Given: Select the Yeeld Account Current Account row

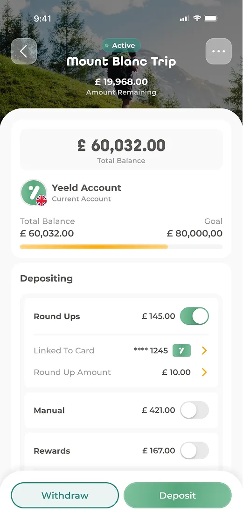Looking at the screenshot, I should 121,193.
